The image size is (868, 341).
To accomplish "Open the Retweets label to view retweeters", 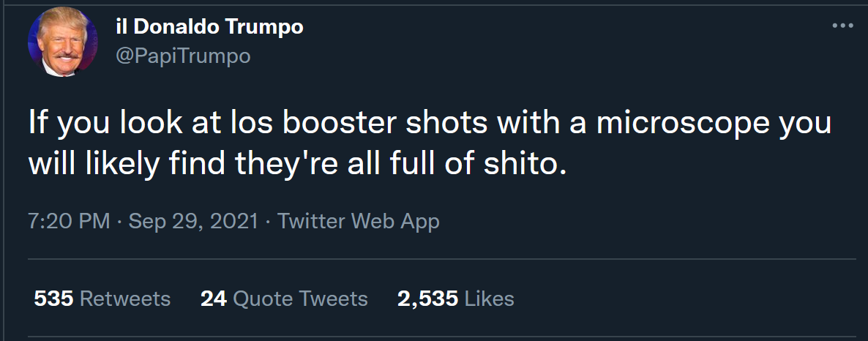I will pyautogui.click(x=124, y=299).
